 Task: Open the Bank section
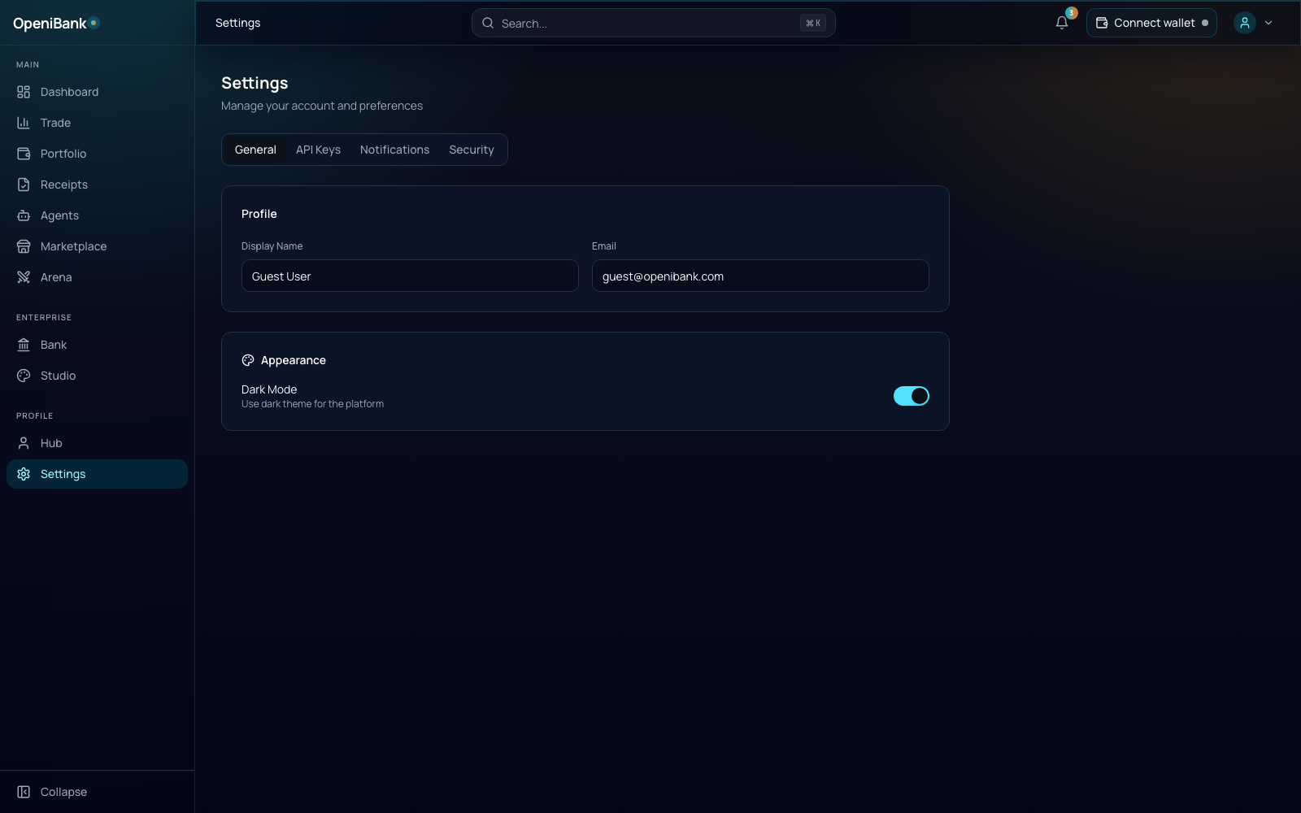[53, 345]
